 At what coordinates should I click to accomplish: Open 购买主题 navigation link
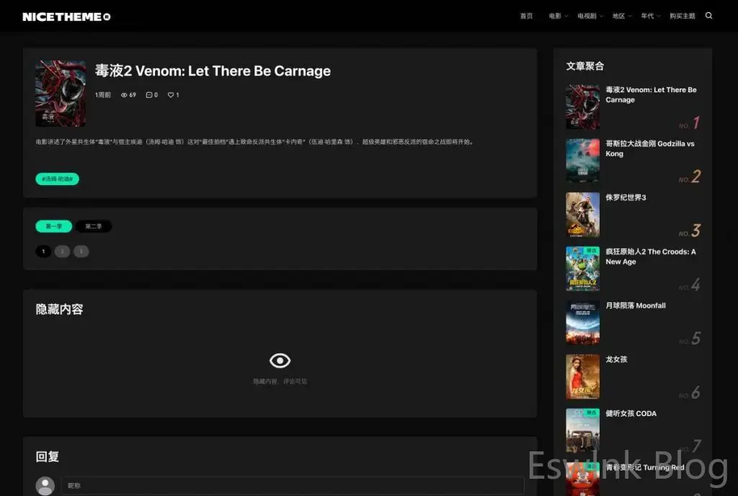pyautogui.click(x=682, y=16)
